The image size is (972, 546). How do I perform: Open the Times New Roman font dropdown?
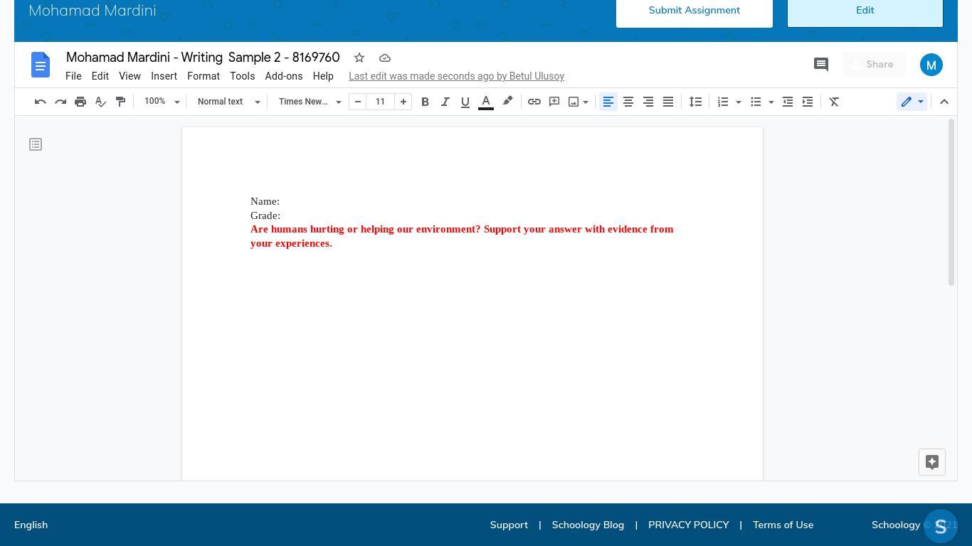point(310,102)
